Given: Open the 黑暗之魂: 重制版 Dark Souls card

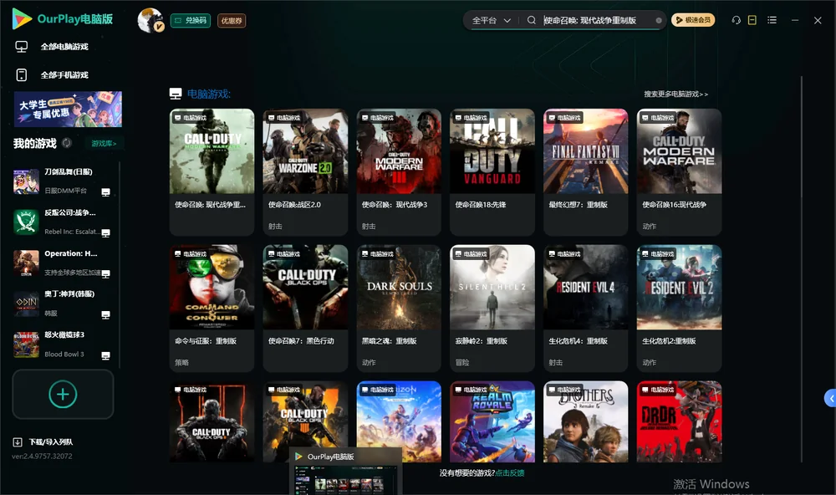Looking at the screenshot, I should 399,308.
